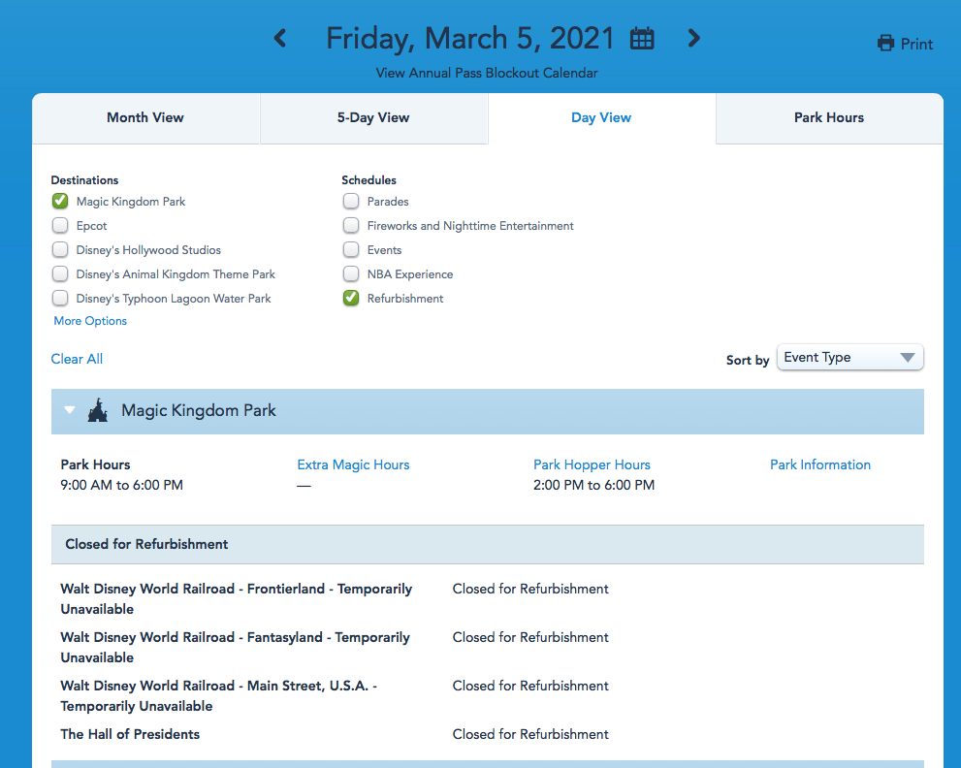Click the Print label

point(916,45)
